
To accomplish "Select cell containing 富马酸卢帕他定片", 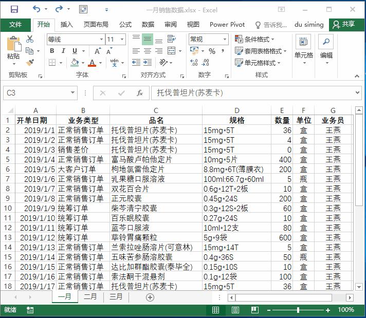I will click(x=156, y=159).
